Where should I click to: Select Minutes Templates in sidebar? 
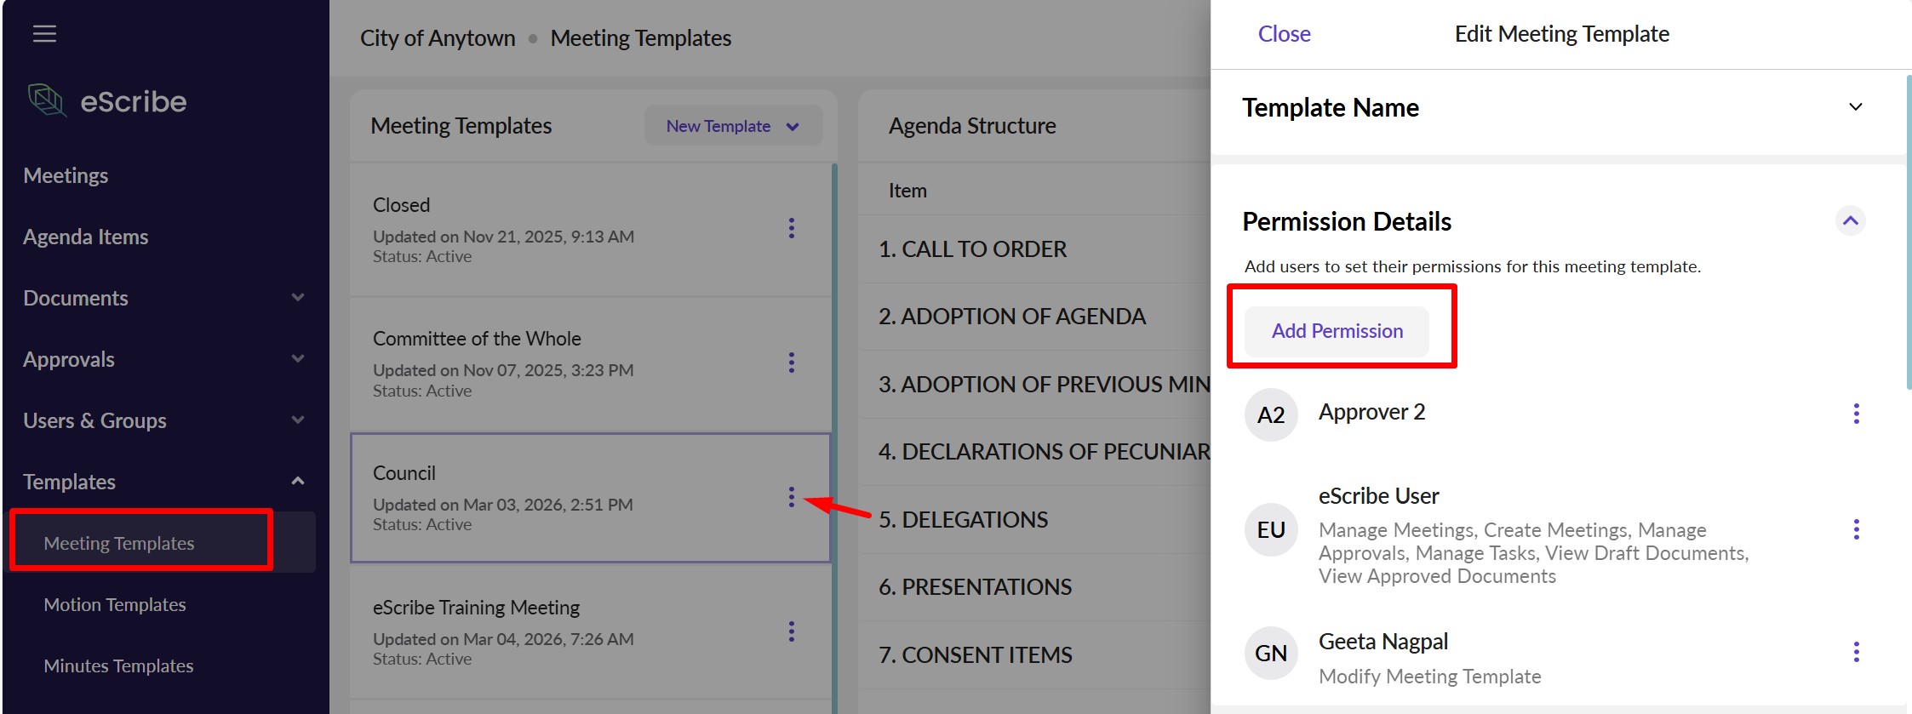118,665
